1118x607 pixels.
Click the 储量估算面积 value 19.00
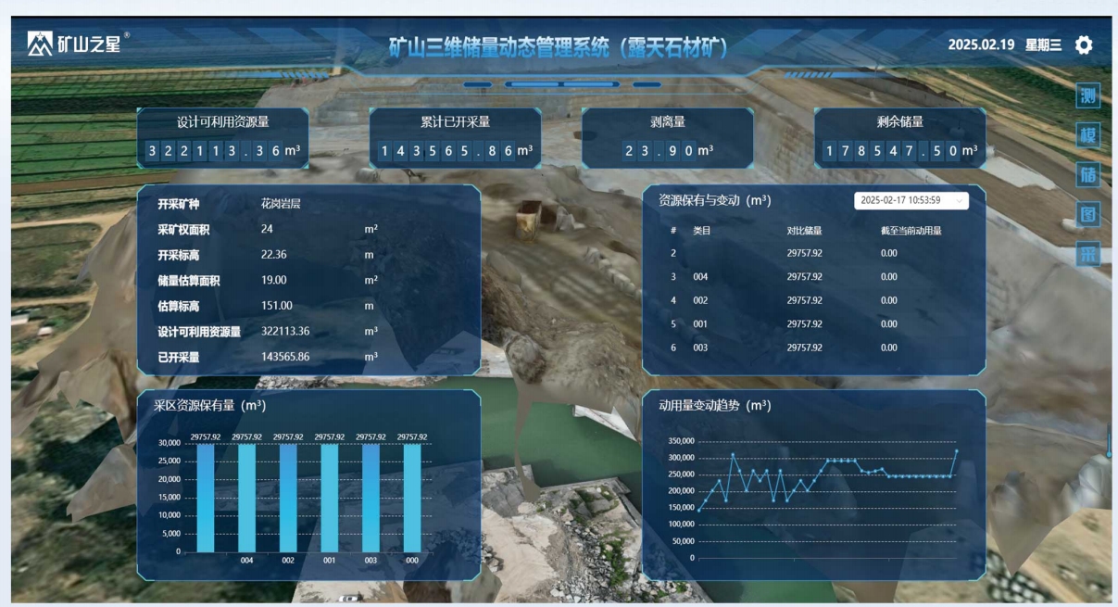[274, 280]
